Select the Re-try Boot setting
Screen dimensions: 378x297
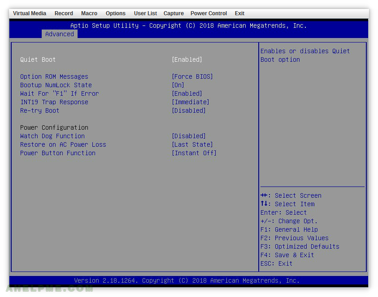click(39, 110)
